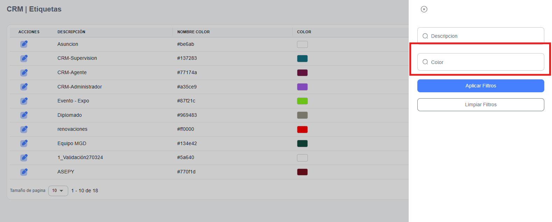Edit the CRM-Supervision tag
Screen dimensions: 552x222
pos(24,58)
